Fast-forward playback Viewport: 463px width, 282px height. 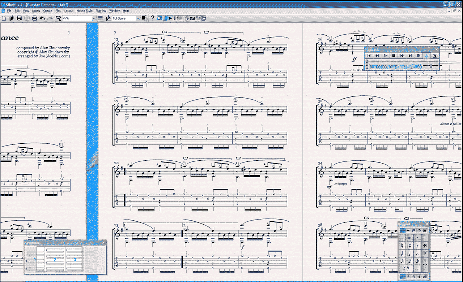click(402, 56)
